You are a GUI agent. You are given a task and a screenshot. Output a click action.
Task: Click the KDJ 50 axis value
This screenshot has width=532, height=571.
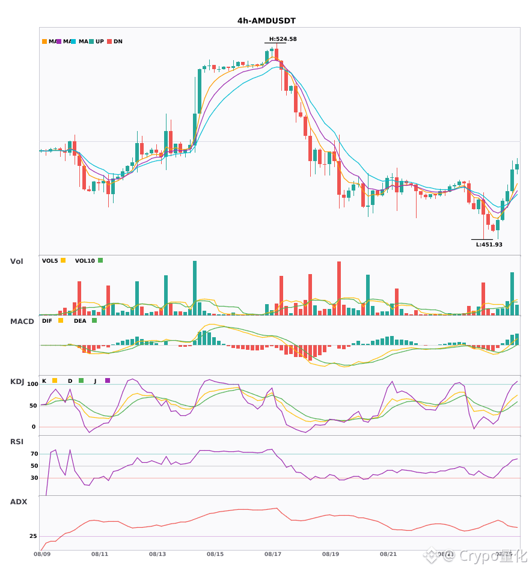pyautogui.click(x=33, y=406)
